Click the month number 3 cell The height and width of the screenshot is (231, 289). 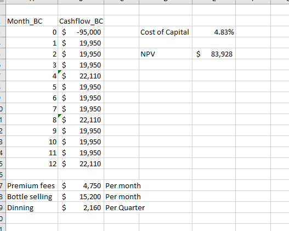click(32, 65)
